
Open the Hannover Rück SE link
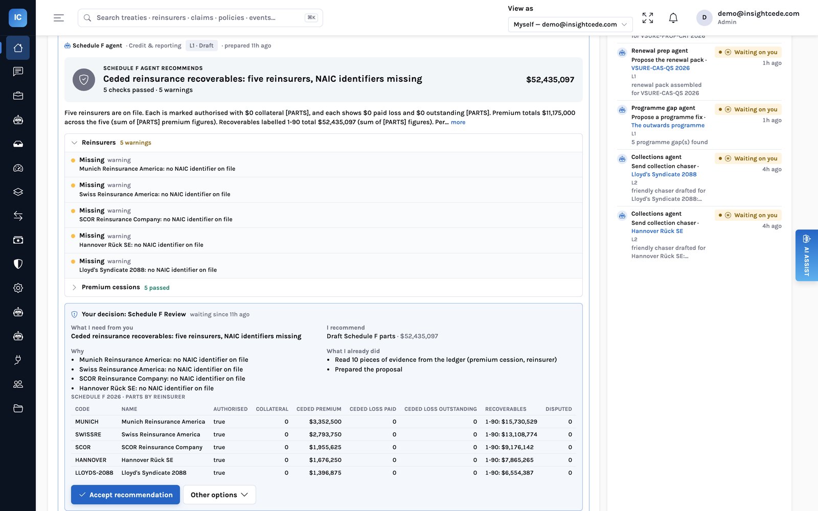(x=657, y=231)
